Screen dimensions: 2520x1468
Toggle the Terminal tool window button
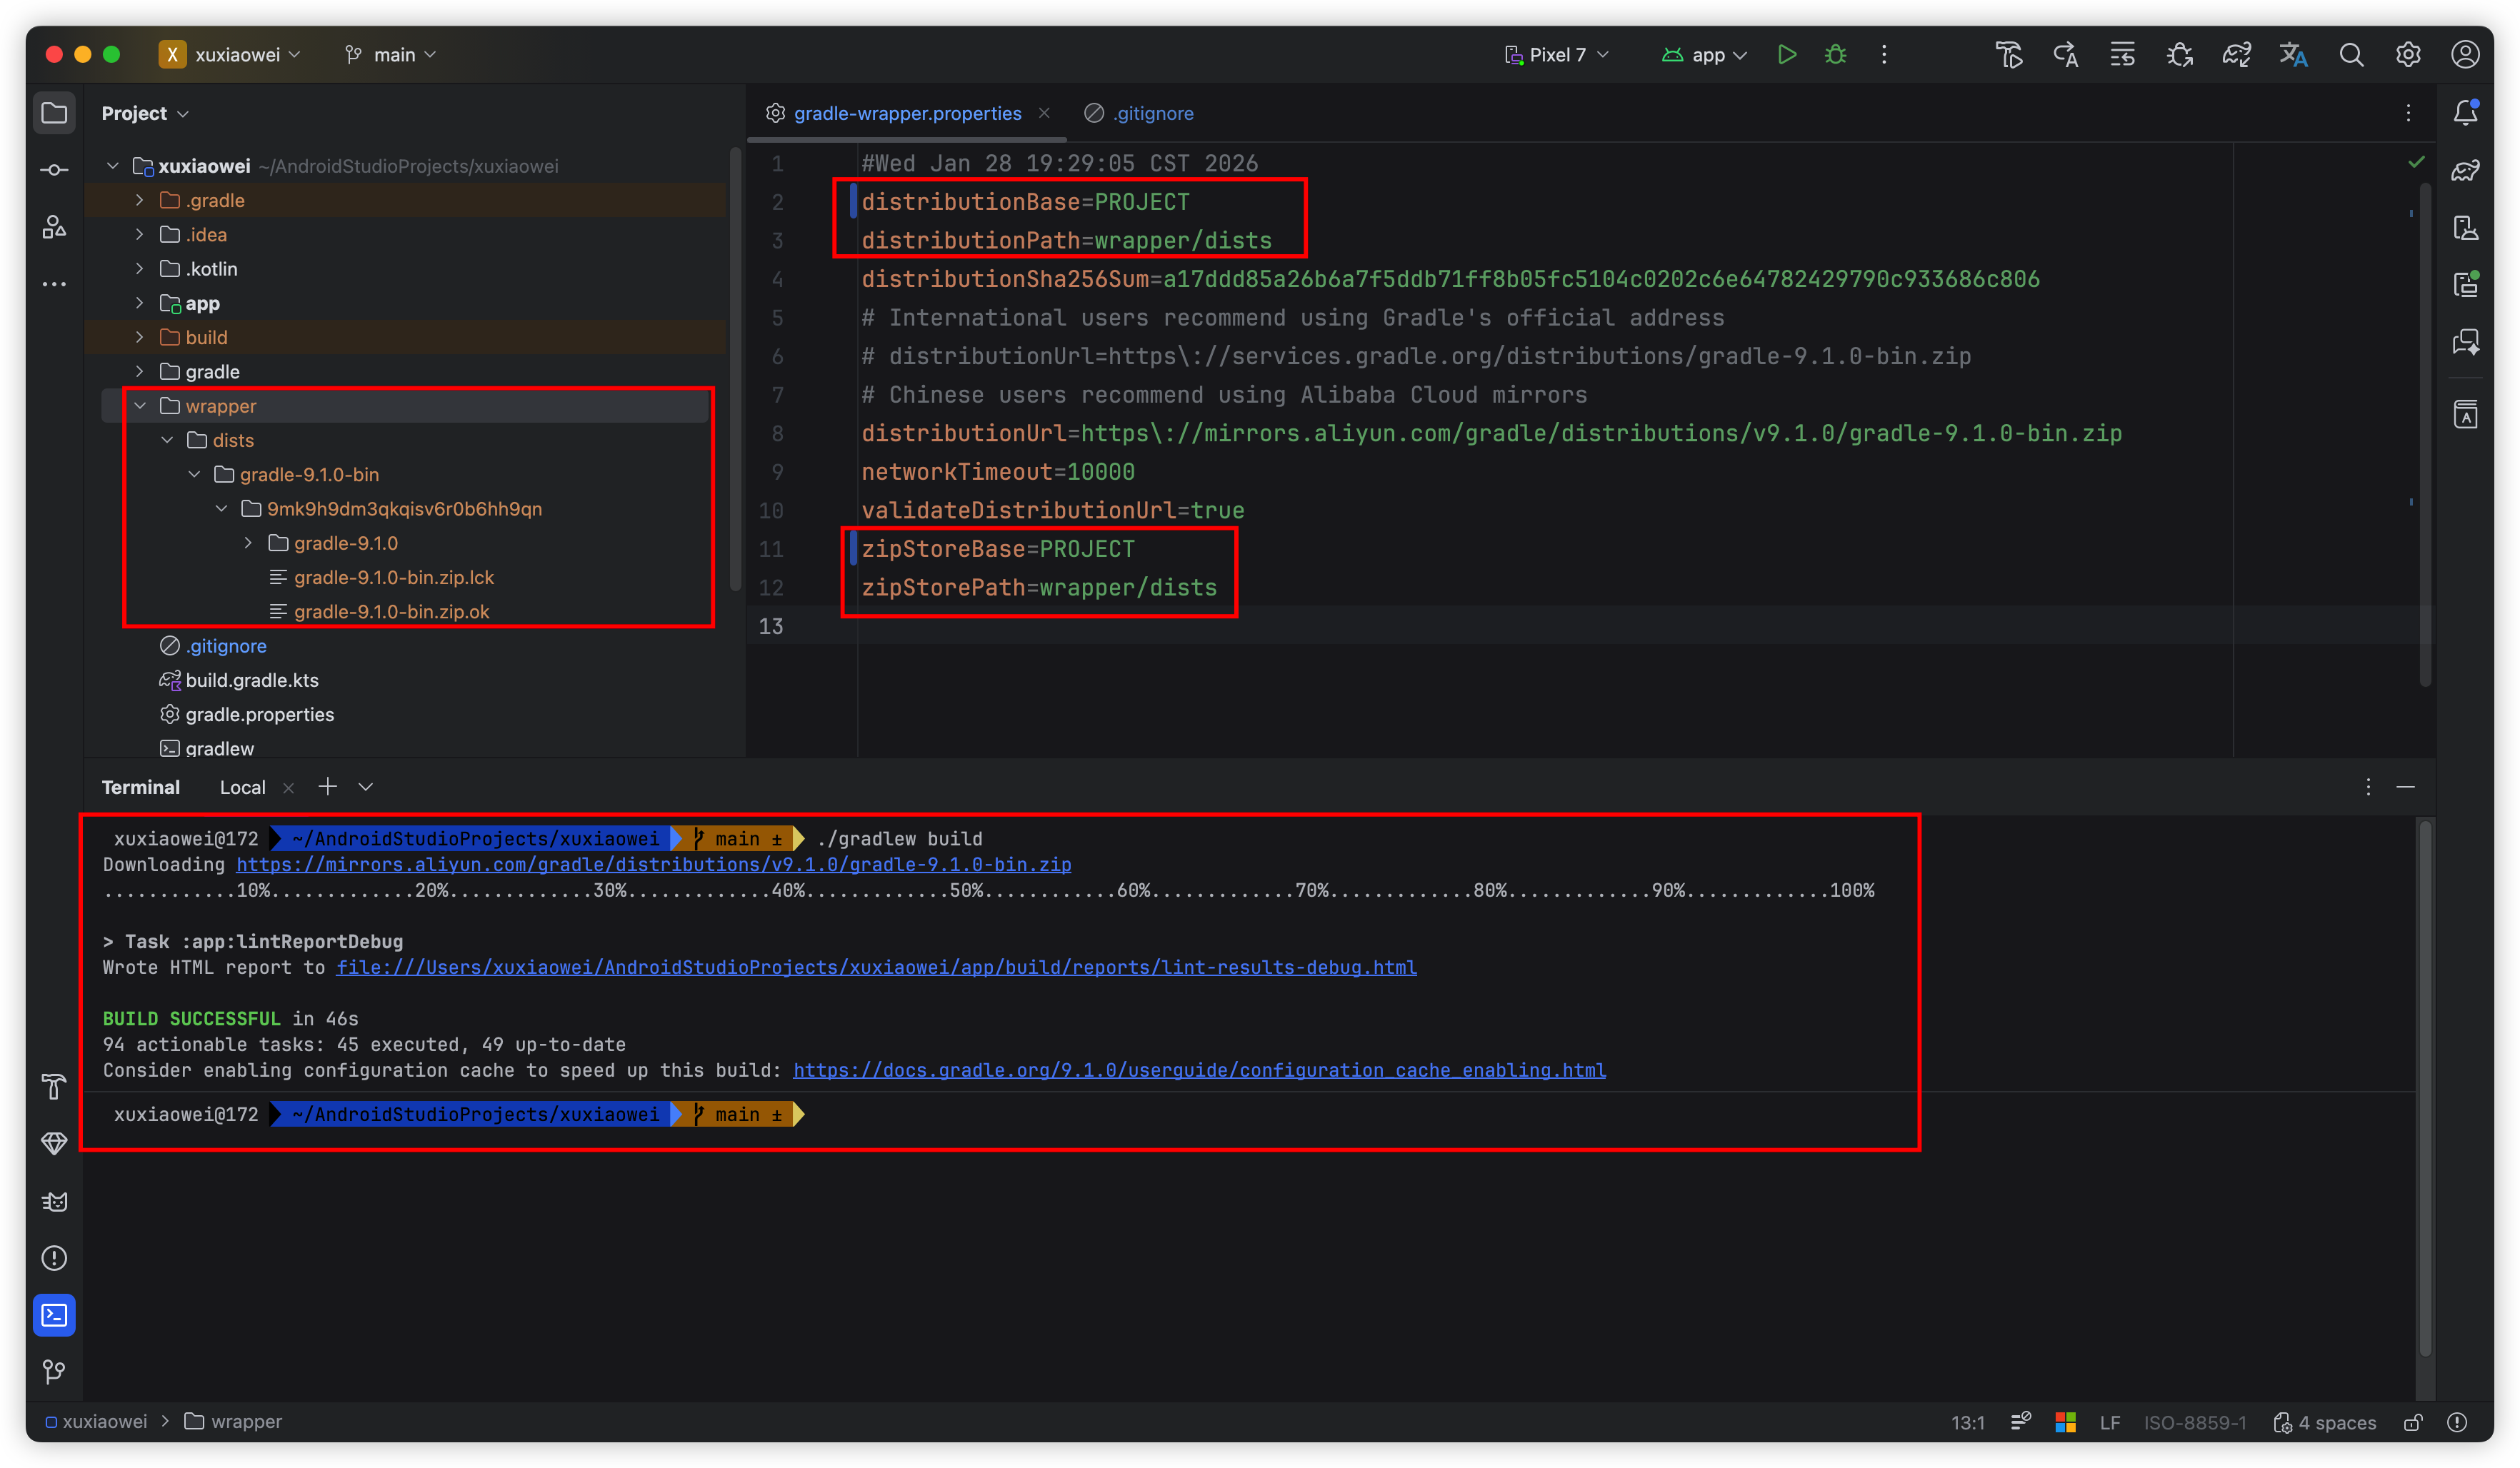coord(54,1315)
